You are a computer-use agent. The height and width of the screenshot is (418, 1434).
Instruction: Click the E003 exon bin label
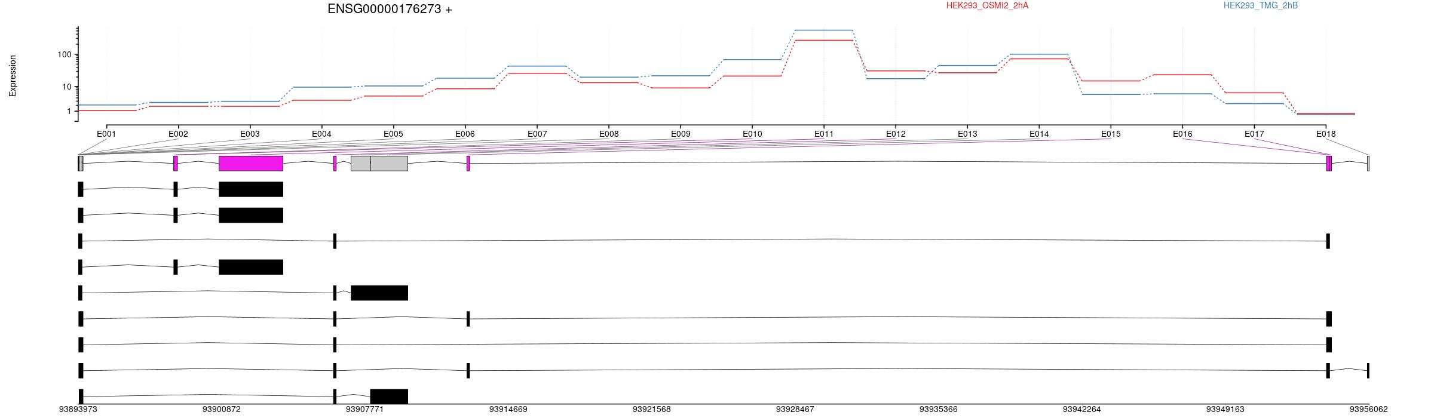[250, 134]
